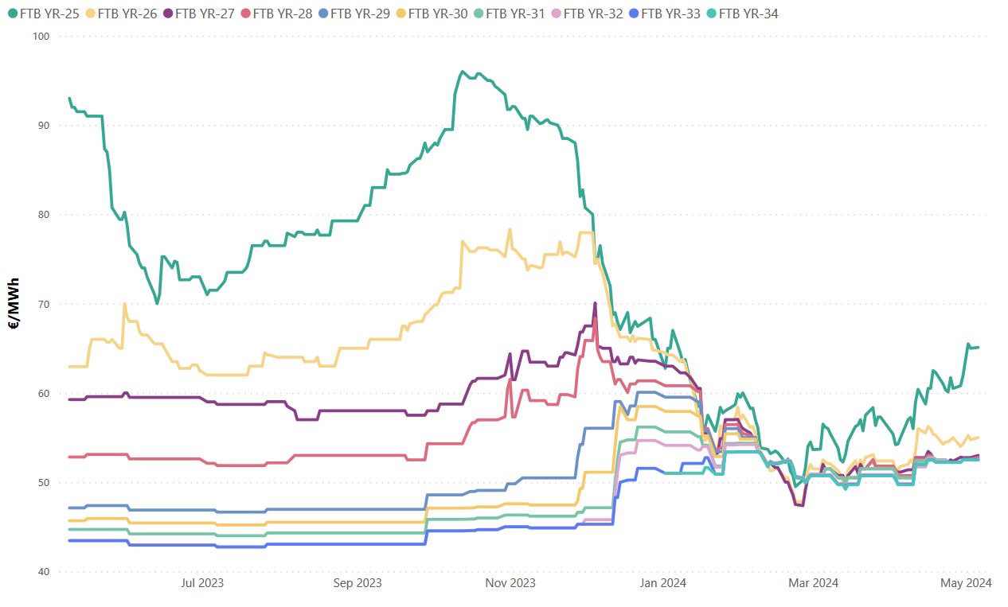Screen dimensions: 1008x607
Task: Select the FTB YR-30 legend label
Action: (438, 14)
